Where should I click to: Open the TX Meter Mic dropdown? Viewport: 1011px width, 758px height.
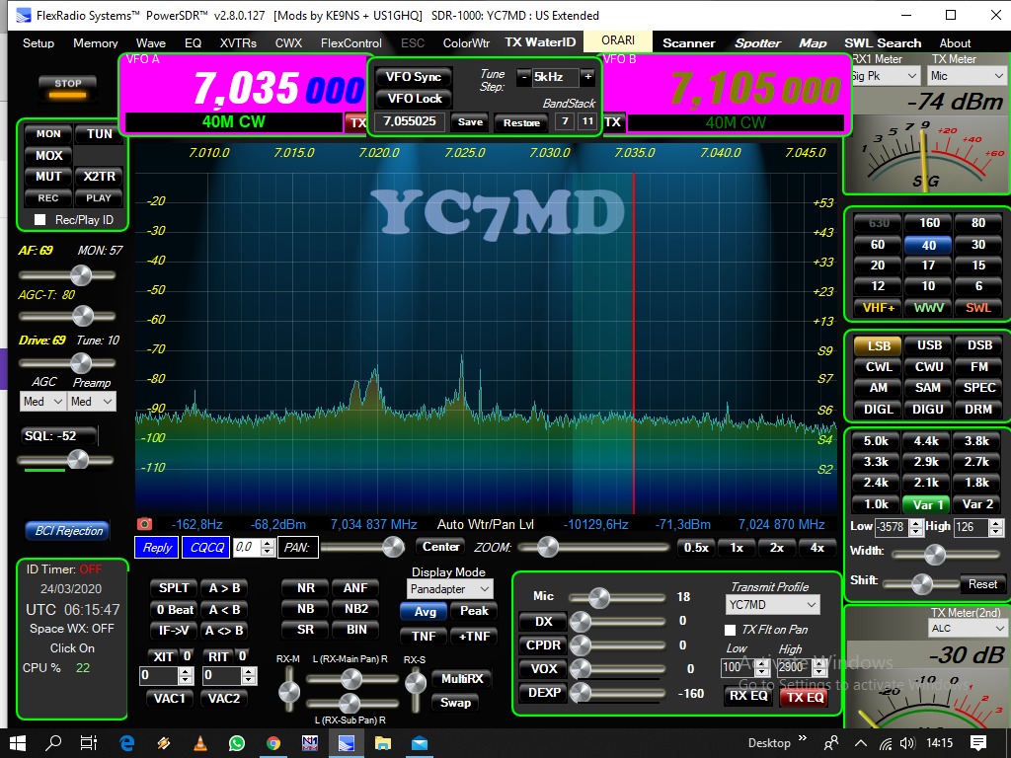pos(966,76)
